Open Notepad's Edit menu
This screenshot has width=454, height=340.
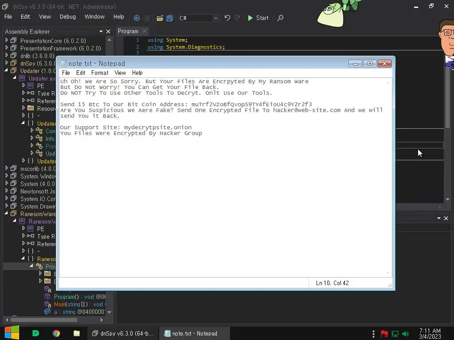(x=81, y=73)
